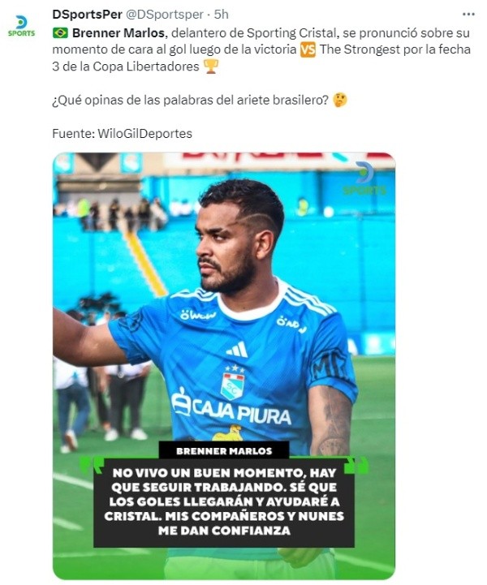487x585 pixels.
Task: Click the green opening quotation mark graphic
Action: 92,464
